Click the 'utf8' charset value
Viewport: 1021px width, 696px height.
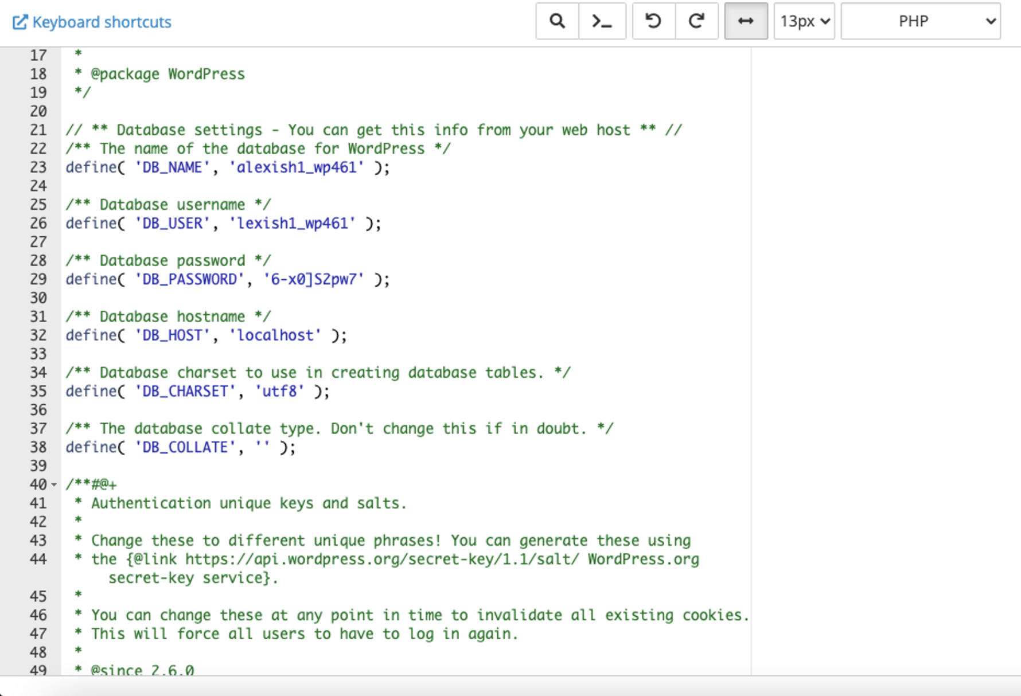point(279,391)
